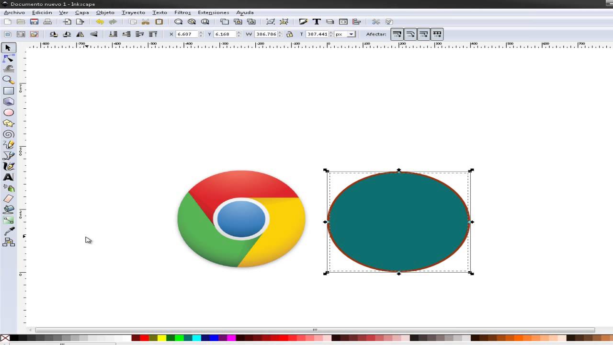
Task: Toggle the width/height lock
Action: pos(289,34)
